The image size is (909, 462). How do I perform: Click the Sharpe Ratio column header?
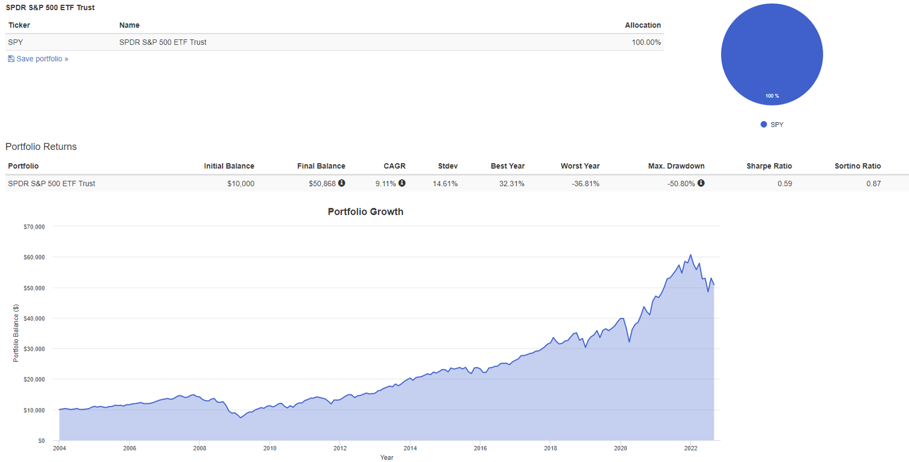pyautogui.click(x=769, y=166)
